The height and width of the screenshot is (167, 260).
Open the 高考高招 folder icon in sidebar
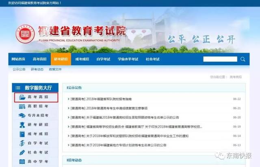pyautogui.click(x=22, y=97)
